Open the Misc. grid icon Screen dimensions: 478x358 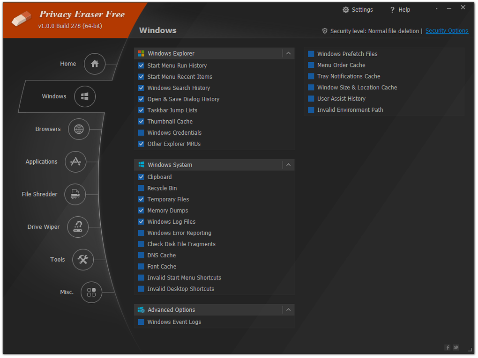click(x=91, y=292)
